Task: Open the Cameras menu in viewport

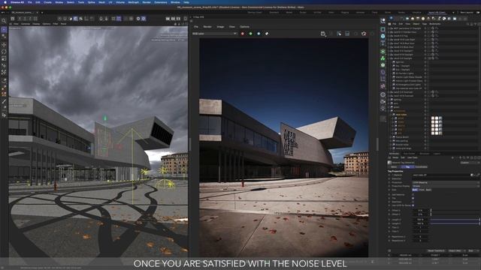Action: tap(26, 24)
